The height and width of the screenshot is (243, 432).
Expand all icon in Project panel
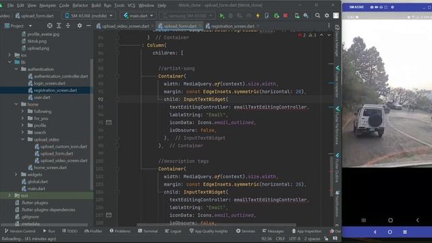(x=59, y=26)
